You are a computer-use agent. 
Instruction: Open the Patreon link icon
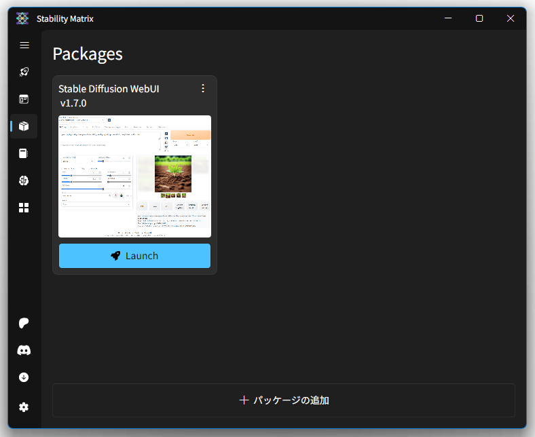coord(24,323)
